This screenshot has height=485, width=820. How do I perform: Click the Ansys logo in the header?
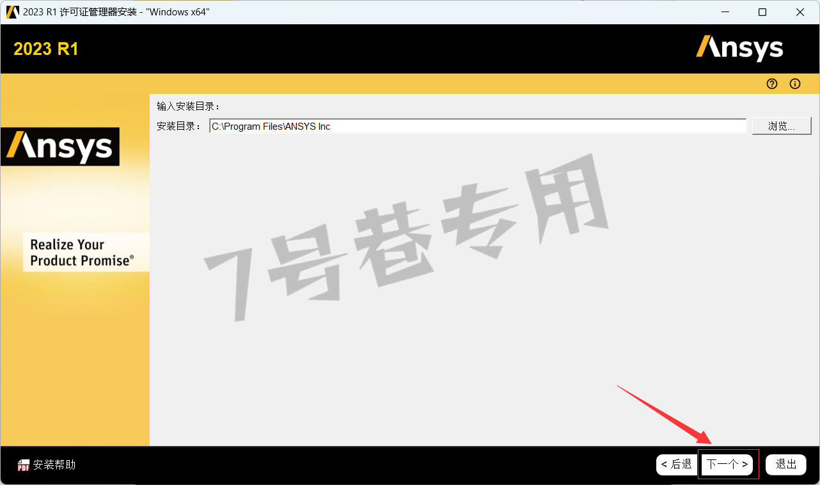[740, 49]
